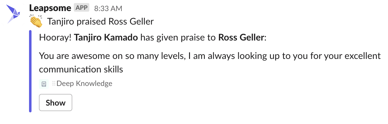Select the Deep Knowledge tag label
This screenshot has width=388, height=124.
84,83
